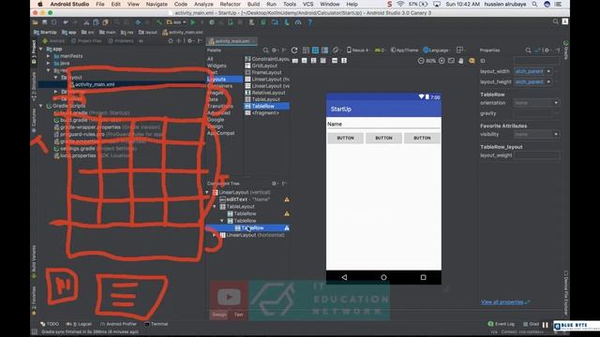Click the Palette settings gear icon
The height and width of the screenshot is (337, 600).
pos(275,50)
